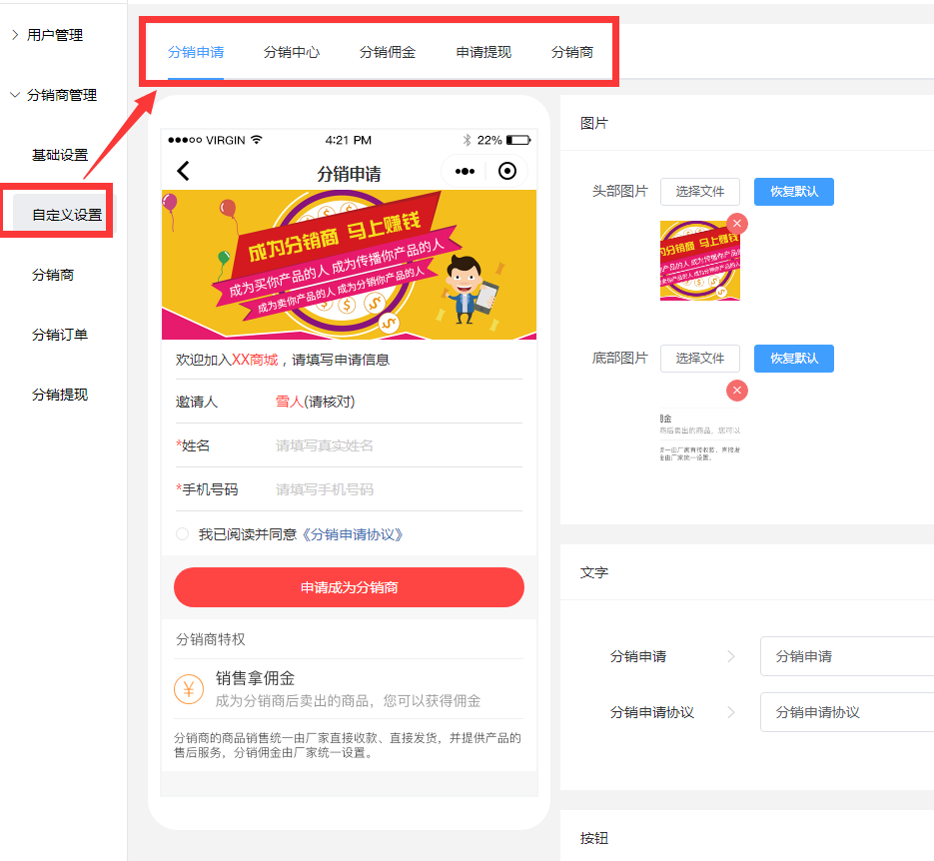Switch to the 分销商 tab
This screenshot has height=861, width=934.
point(572,52)
